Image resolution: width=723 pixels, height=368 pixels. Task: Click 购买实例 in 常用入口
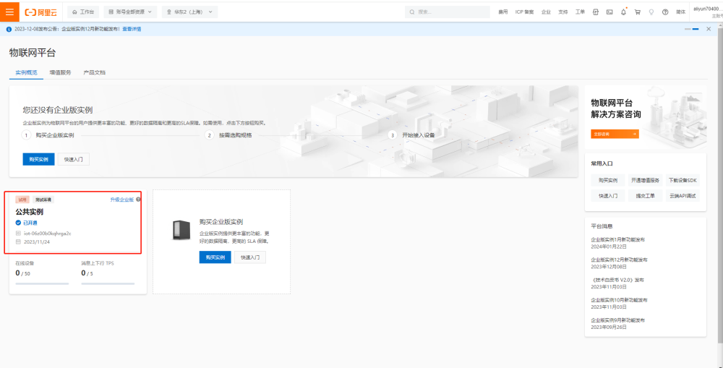pos(608,180)
